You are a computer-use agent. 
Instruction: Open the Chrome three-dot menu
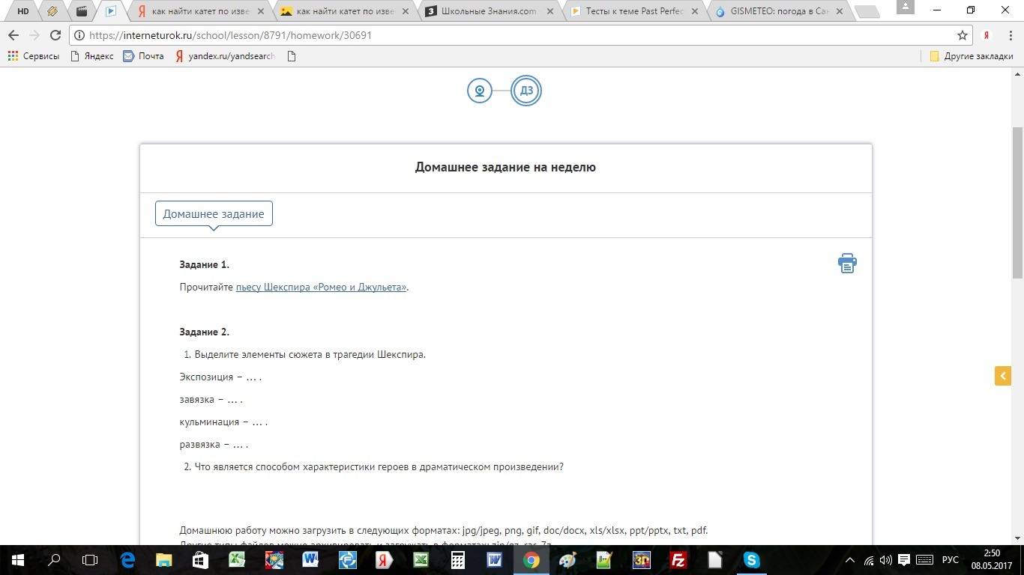1011,35
